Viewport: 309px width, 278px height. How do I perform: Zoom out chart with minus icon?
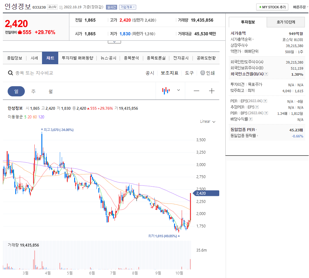pos(196,91)
